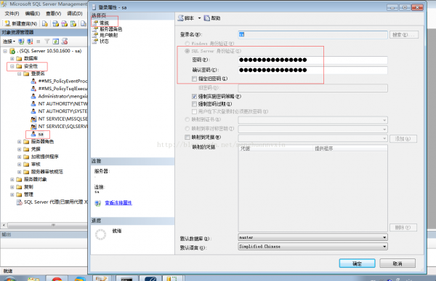Screen dimensions: 436x281
Task: Open the dropdown arrow next to 脚本
Action: (199, 18)
